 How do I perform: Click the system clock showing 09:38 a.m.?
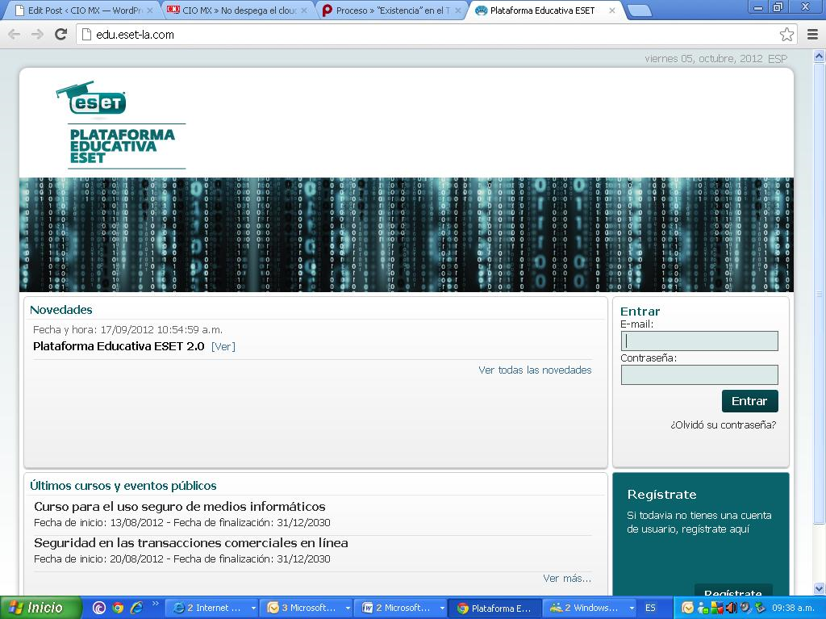(x=794, y=608)
